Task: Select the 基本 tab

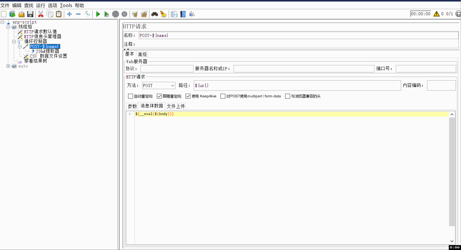Action: 130,54
